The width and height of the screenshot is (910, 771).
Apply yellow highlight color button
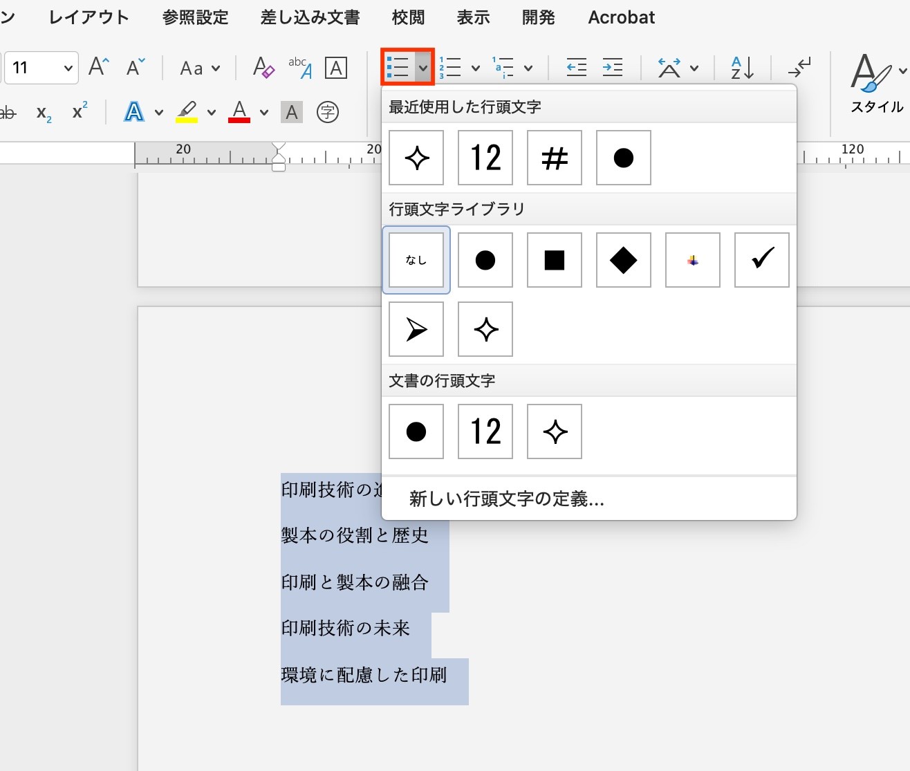coord(187,112)
